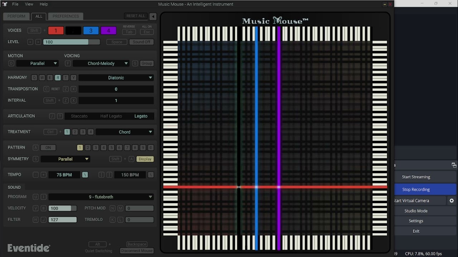Click the X key in the Transposition row
The image size is (458, 257).
pyautogui.click(x=74, y=89)
